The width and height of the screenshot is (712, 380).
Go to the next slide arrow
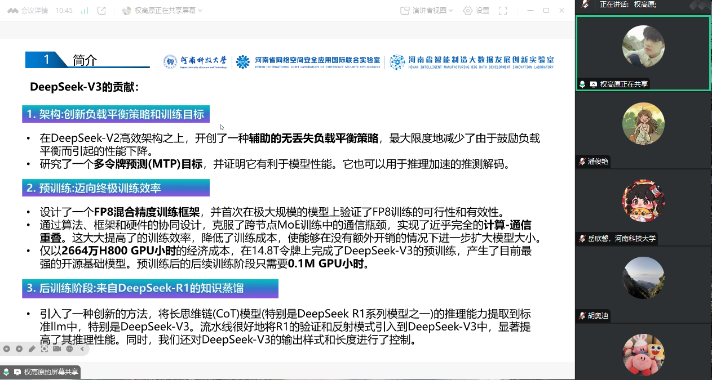[19, 349]
